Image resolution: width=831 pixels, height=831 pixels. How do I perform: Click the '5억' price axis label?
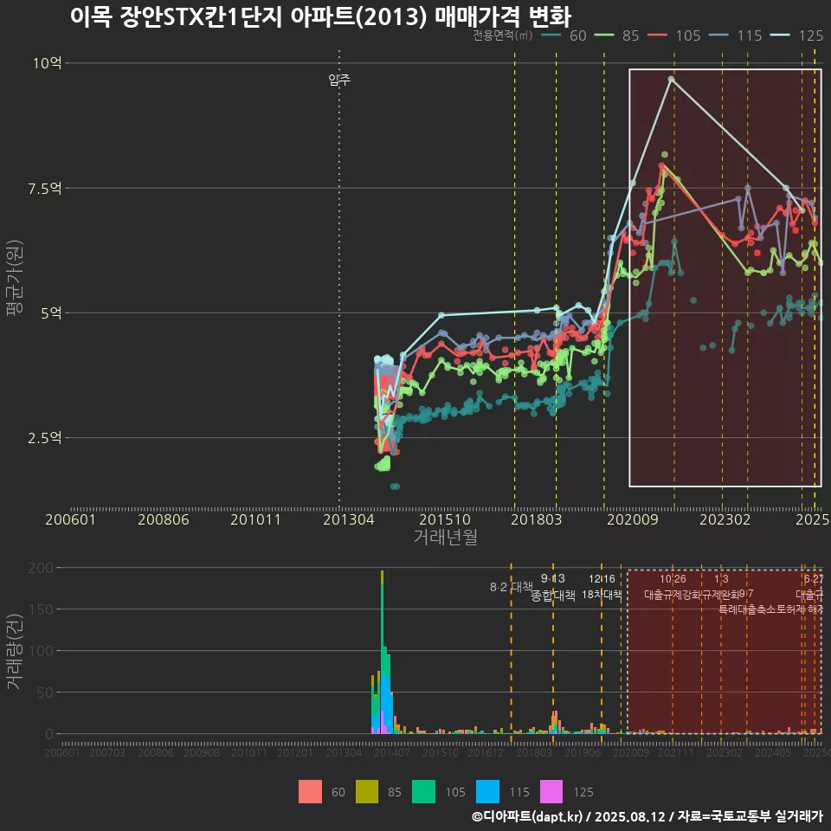51,313
